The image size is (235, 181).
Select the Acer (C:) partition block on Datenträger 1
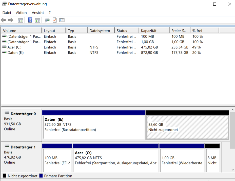point(115,158)
